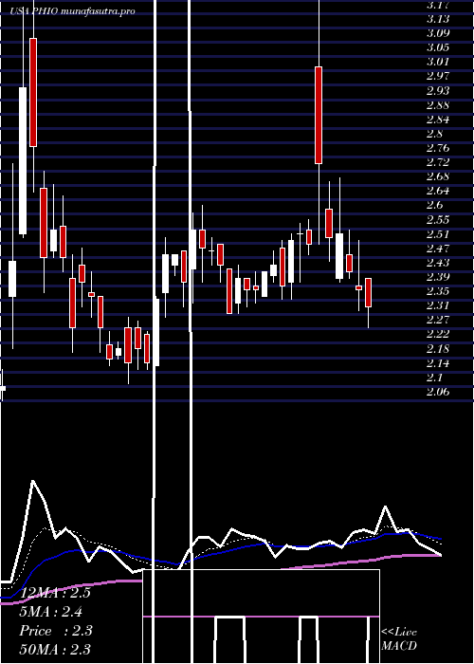Open the <<Live MACD label
Screen dimensions: 474x664
[x=399, y=639]
